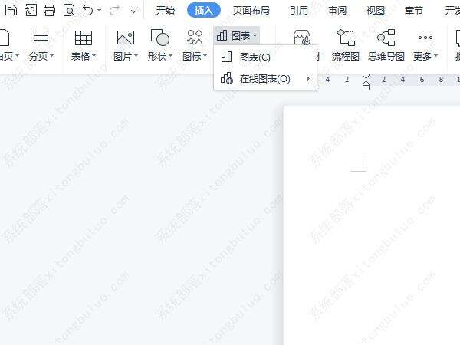This screenshot has width=460, height=345.
Task: Expand the 更多 dropdown arrow
Action: click(x=435, y=55)
